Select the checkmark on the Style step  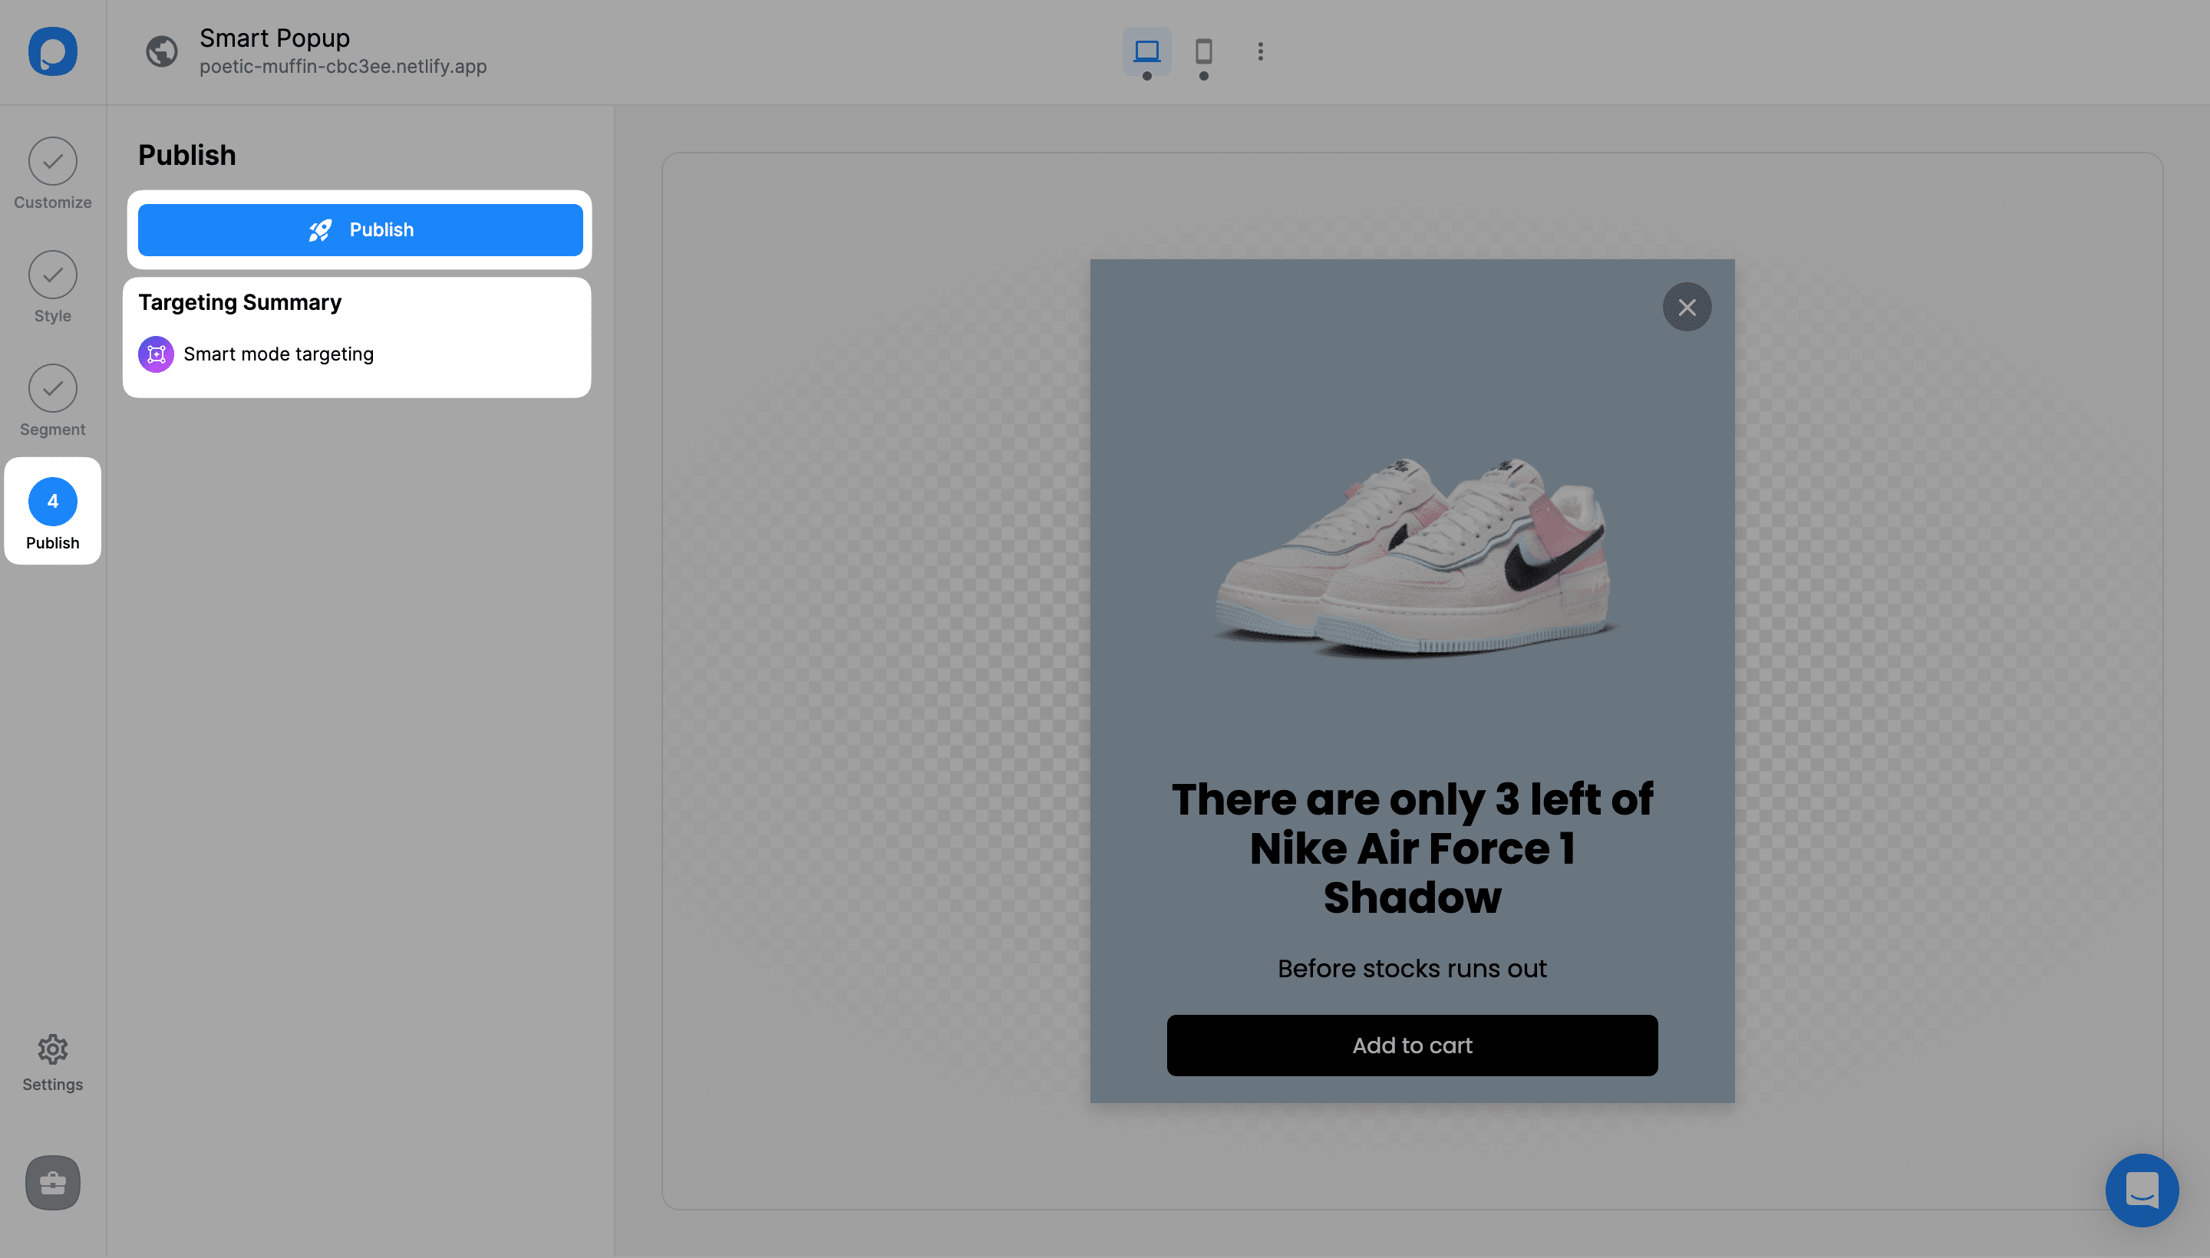52,275
